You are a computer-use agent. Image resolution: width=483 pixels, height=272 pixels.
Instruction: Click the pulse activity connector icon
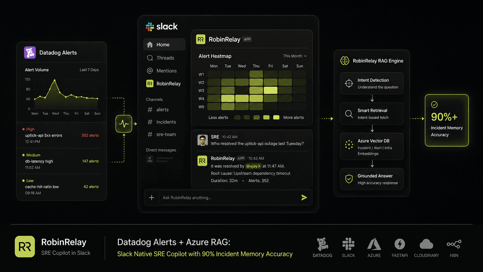pos(124,124)
